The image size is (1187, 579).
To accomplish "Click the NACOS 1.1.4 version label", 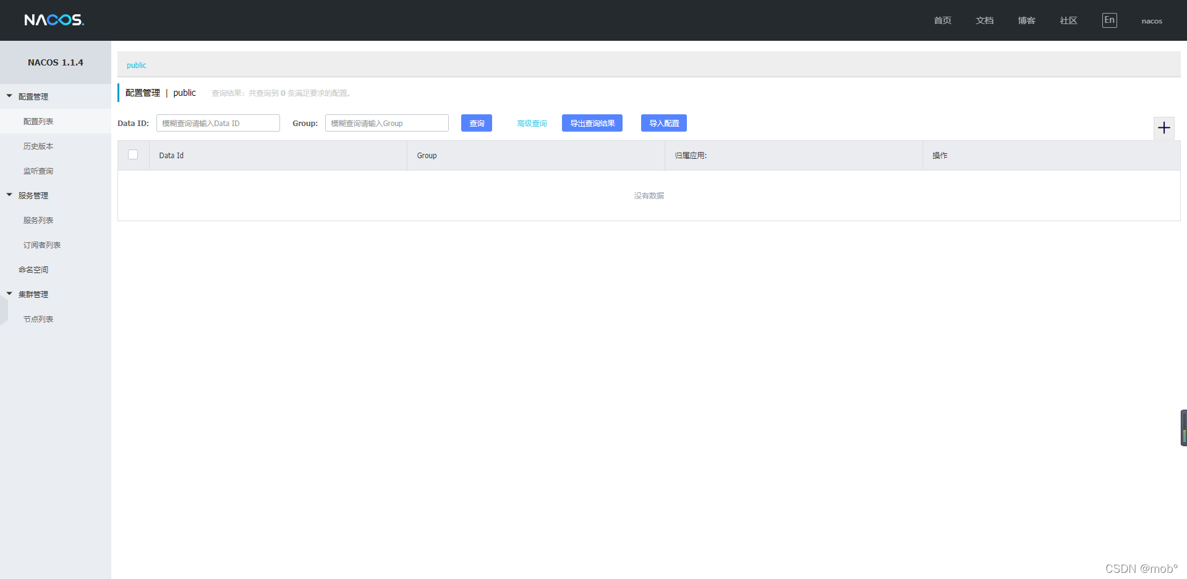I will 56,62.
